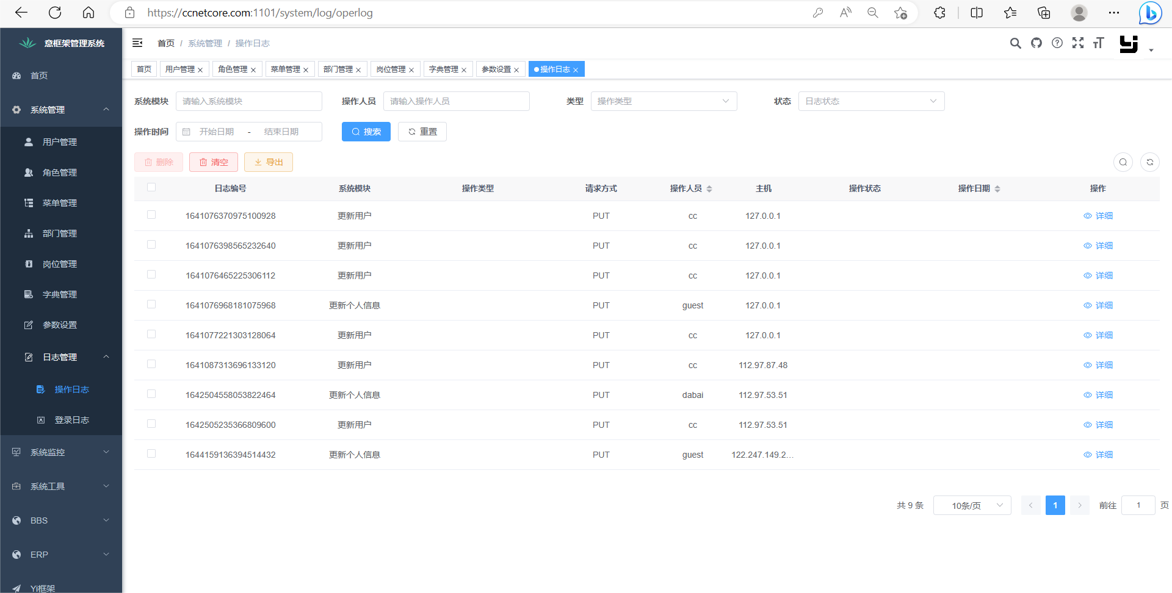
Task: Open 登录日志 from the sidebar menu
Action: click(72, 419)
